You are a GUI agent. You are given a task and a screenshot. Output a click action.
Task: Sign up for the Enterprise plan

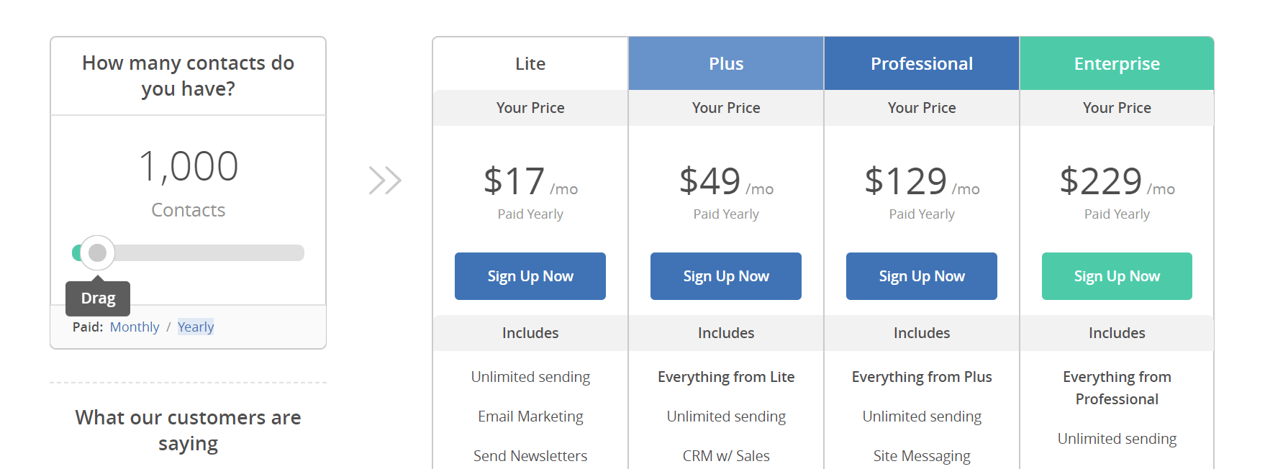coord(1117,276)
